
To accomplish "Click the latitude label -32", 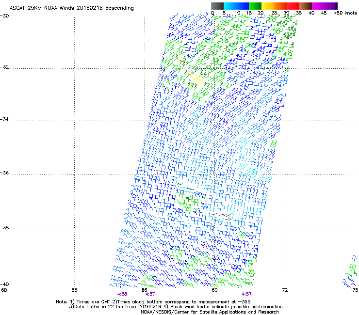I will coord(4,67).
